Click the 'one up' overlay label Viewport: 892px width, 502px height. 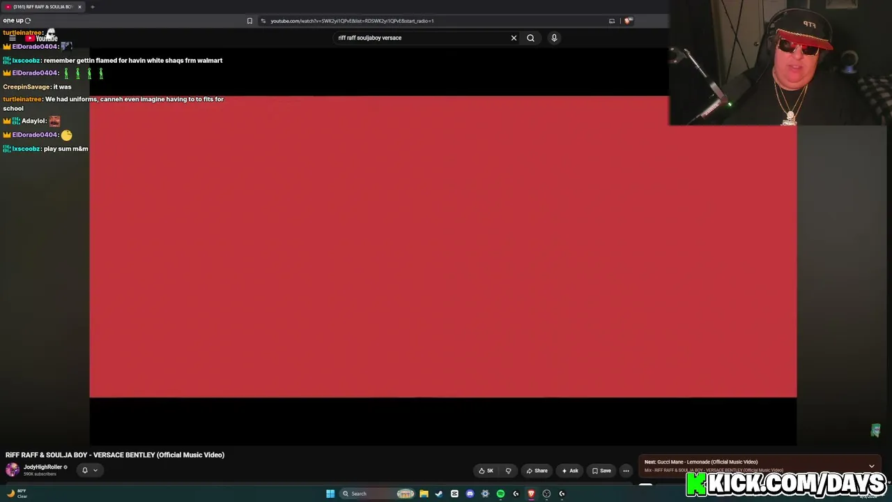coord(13,20)
